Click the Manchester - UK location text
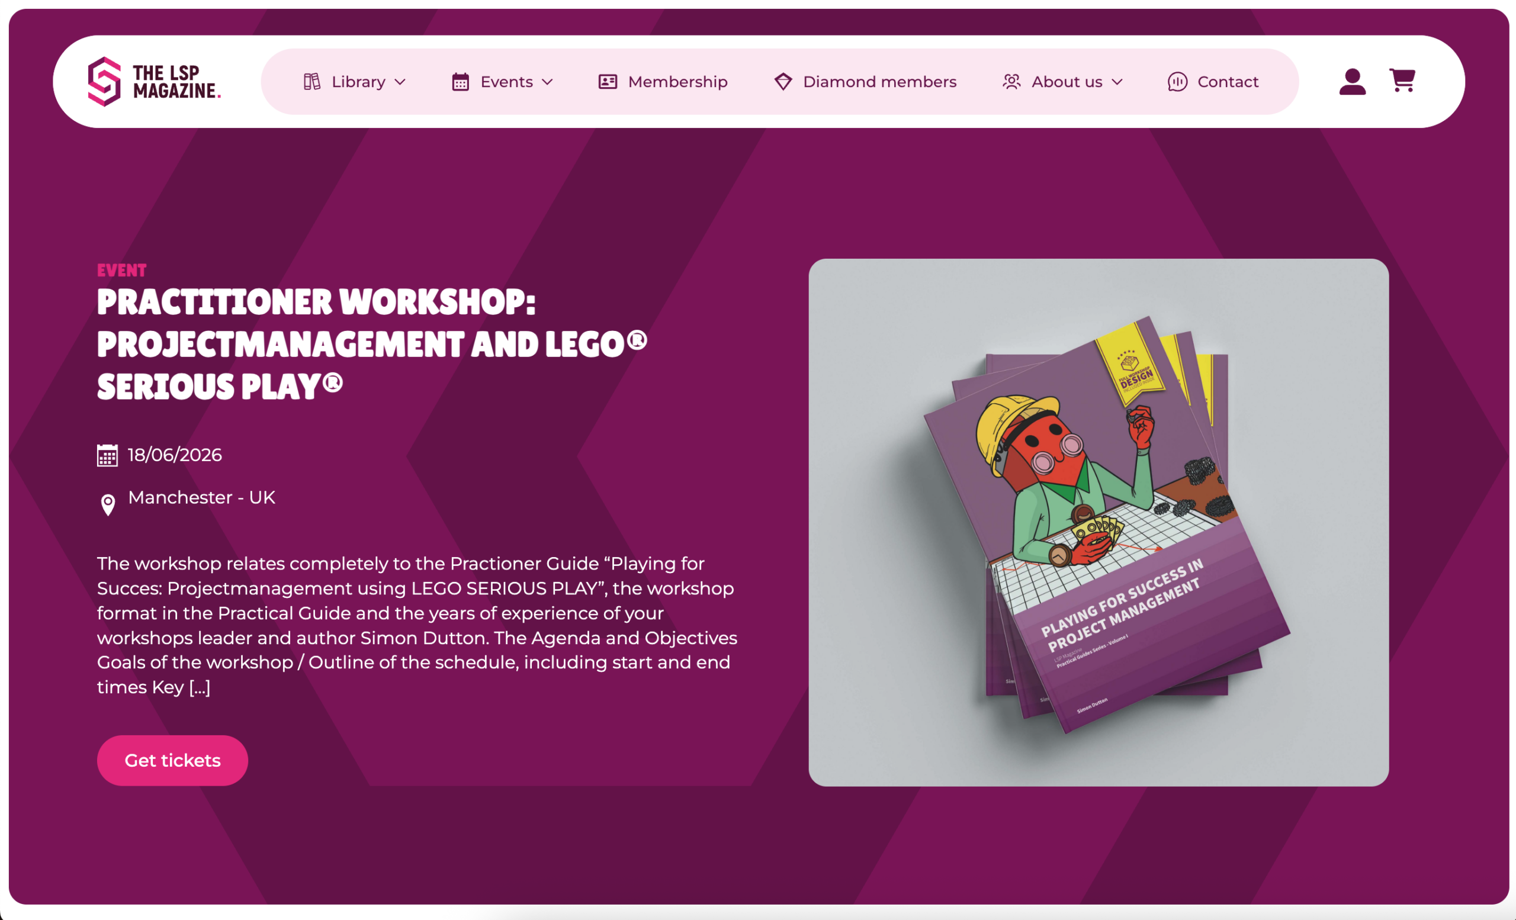The image size is (1516, 920). tap(202, 497)
